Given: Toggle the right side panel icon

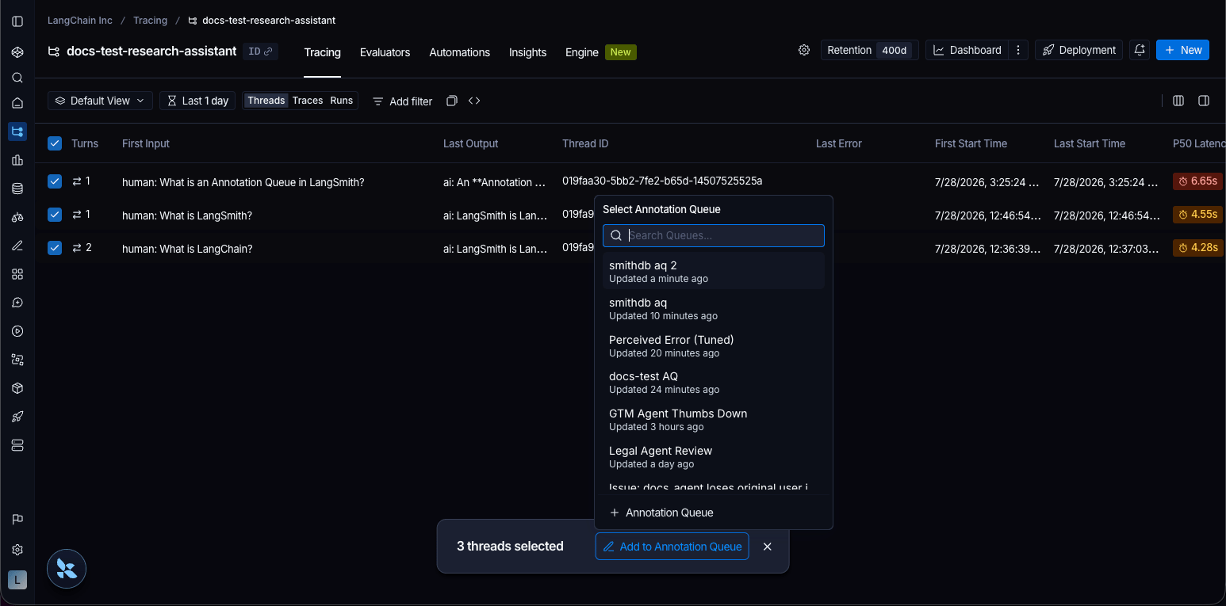Looking at the screenshot, I should pos(1204,101).
